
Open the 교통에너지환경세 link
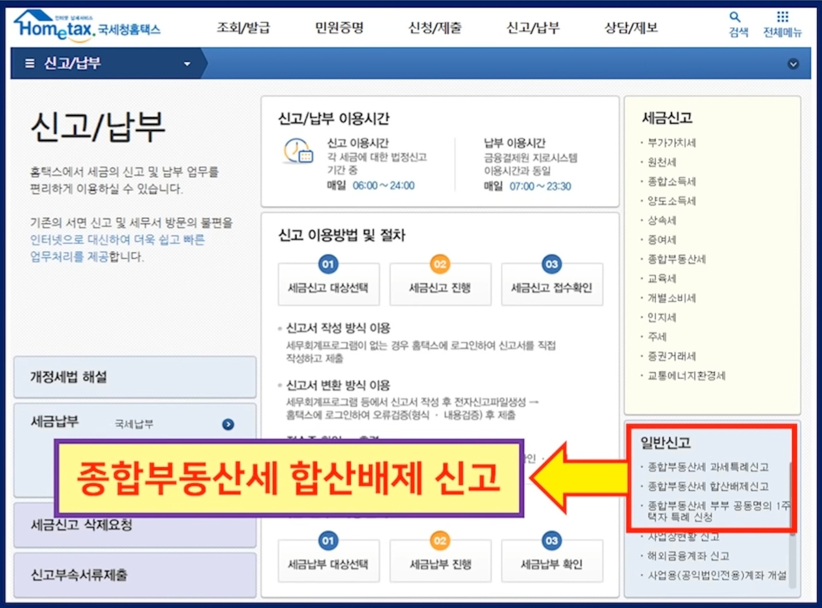click(x=686, y=376)
